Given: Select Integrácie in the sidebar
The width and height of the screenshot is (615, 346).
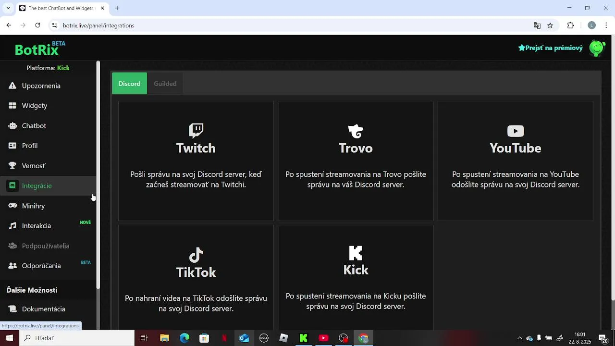Looking at the screenshot, I should 48,185.
